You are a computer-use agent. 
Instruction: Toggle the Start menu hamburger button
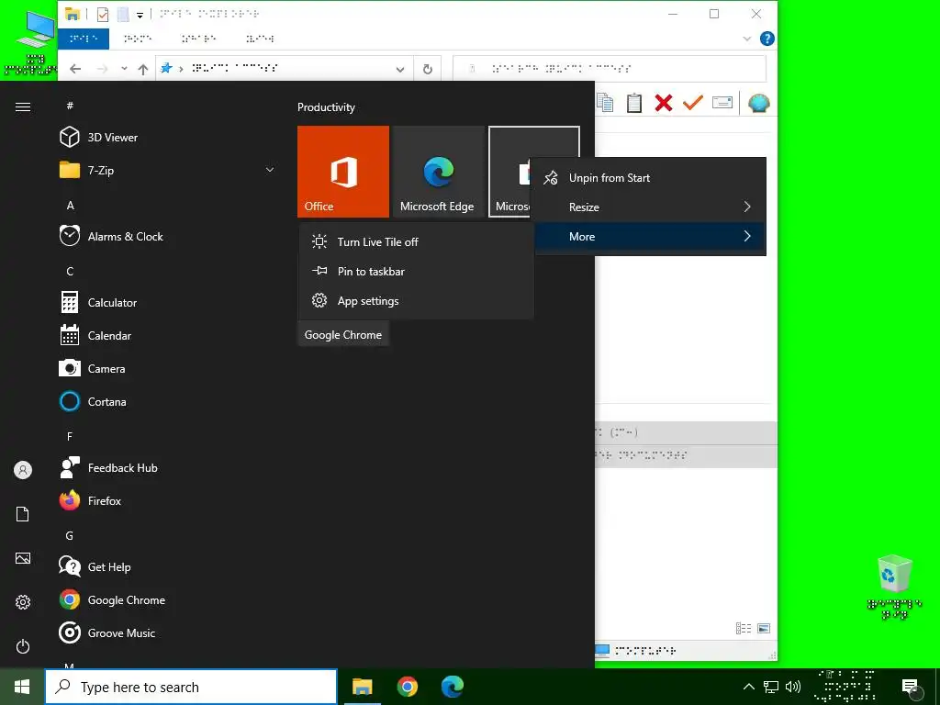[x=23, y=106]
